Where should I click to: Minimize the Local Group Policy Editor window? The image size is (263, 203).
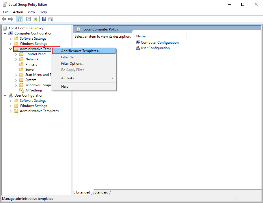pyautogui.click(x=230, y=5)
